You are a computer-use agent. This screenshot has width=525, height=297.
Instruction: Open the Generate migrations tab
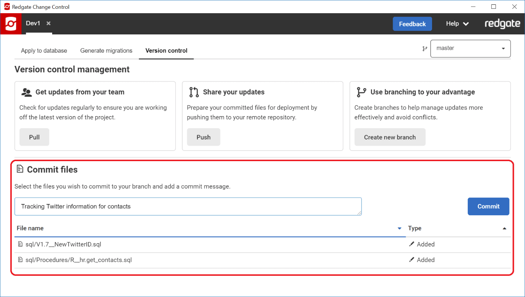[x=106, y=51]
